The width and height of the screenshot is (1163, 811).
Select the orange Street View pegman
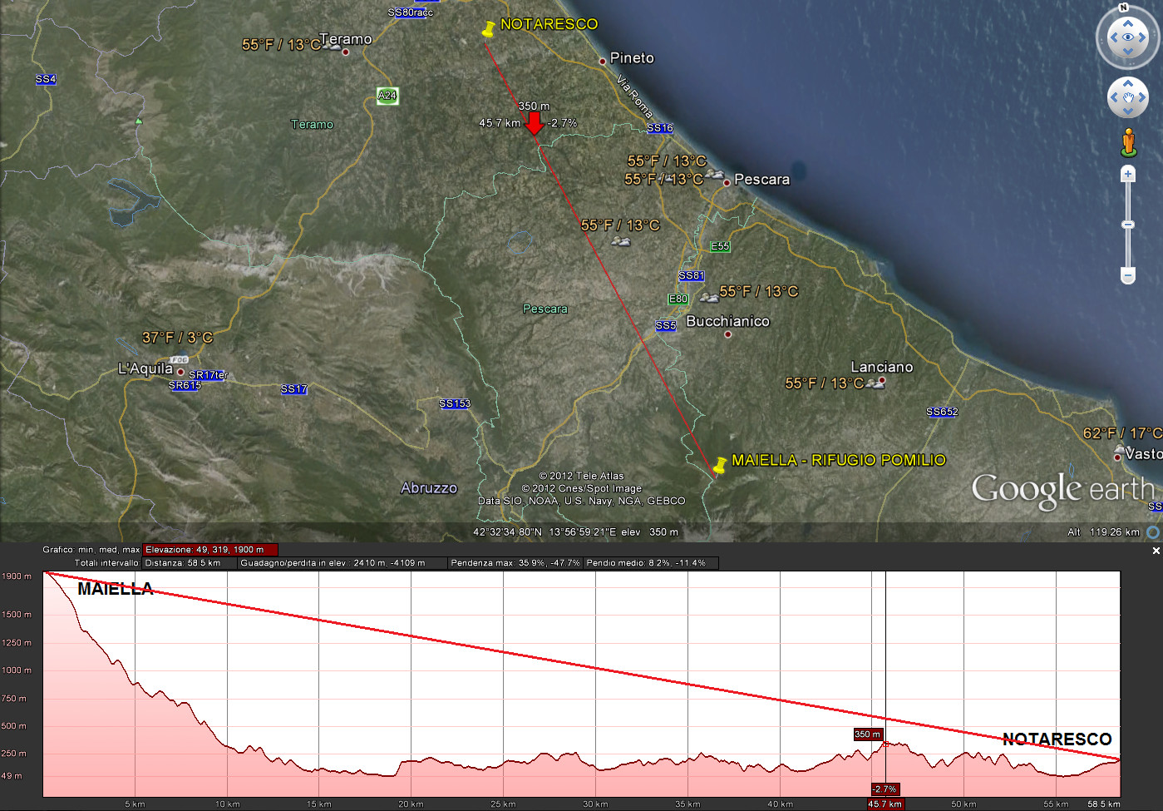point(1128,142)
